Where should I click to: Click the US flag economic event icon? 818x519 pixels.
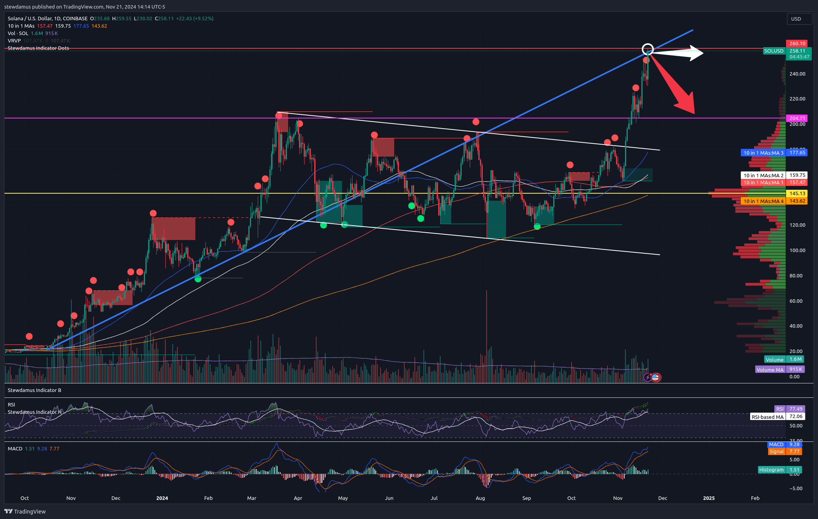click(x=656, y=377)
